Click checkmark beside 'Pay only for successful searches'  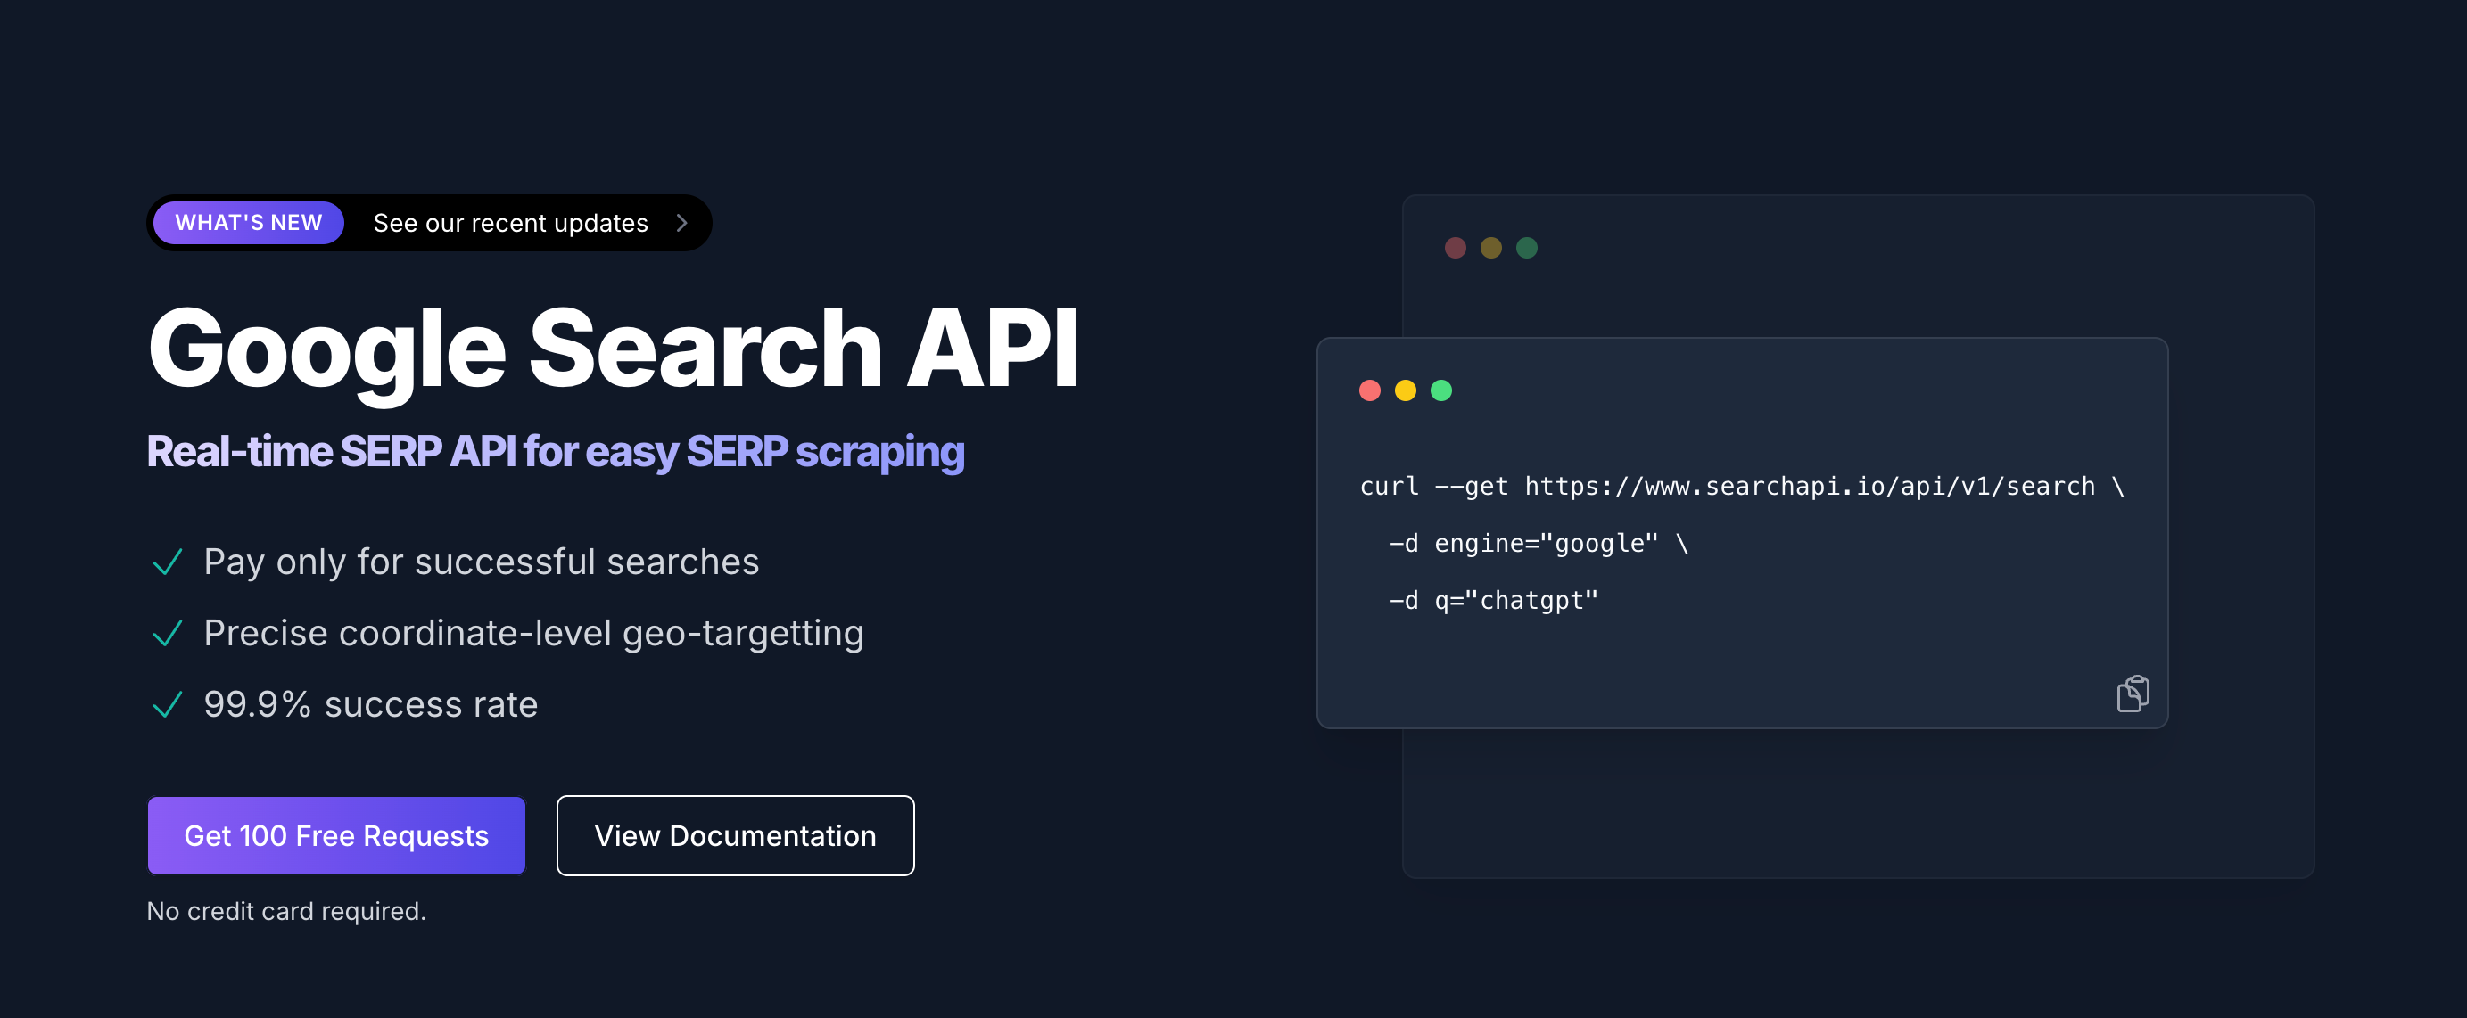pos(168,562)
